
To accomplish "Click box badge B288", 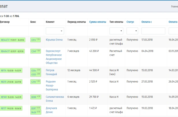I will [36, 97].
